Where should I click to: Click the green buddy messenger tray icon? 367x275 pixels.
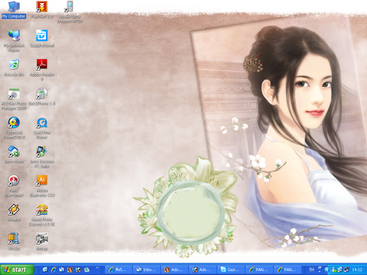334,270
